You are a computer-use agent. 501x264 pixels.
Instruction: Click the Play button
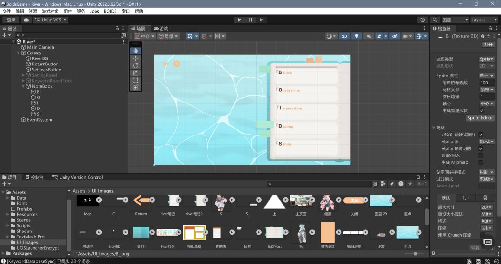tap(239, 20)
